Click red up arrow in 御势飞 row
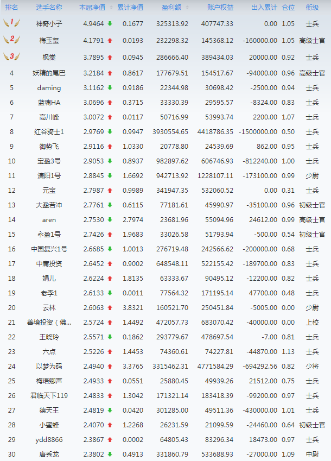This screenshot has height=461, width=331. tap(110, 146)
